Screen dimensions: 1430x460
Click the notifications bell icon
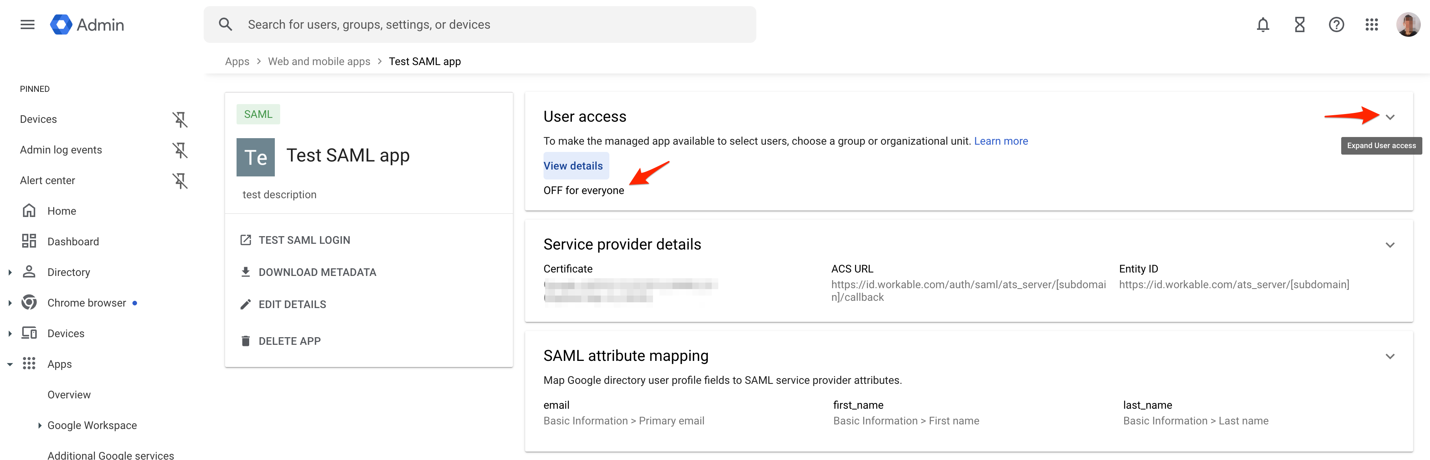[1262, 24]
